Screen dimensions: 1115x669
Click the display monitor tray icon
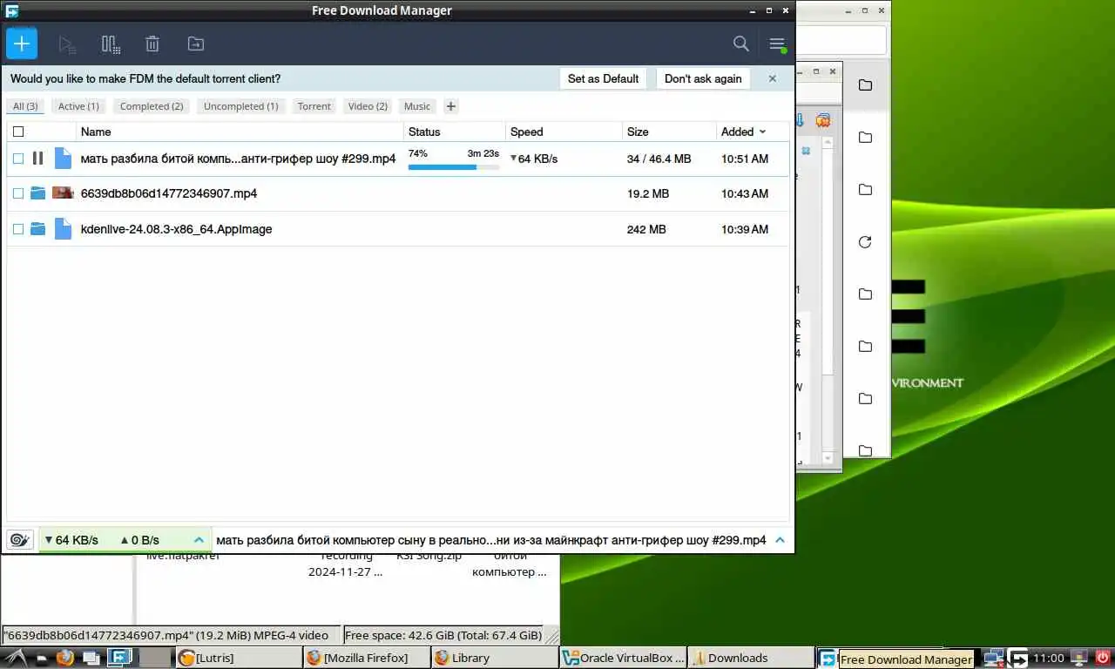[1080, 658]
